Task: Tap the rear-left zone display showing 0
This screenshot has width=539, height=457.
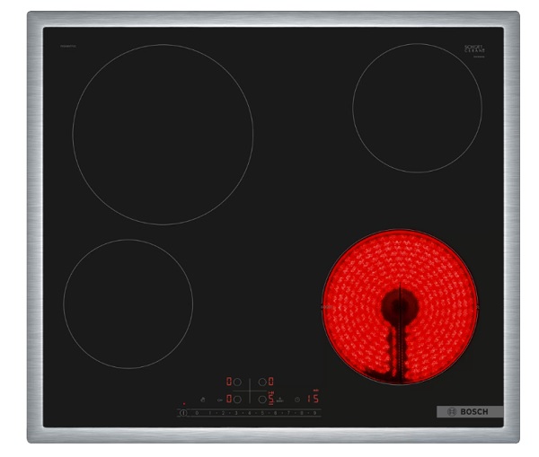Action: pyautogui.click(x=229, y=382)
